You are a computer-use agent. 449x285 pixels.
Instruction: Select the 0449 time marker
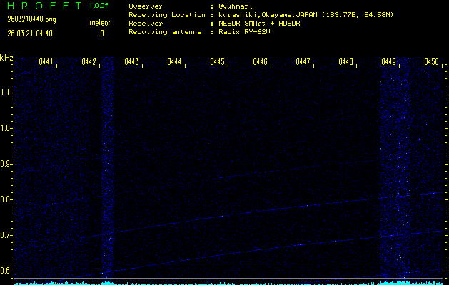389,62
